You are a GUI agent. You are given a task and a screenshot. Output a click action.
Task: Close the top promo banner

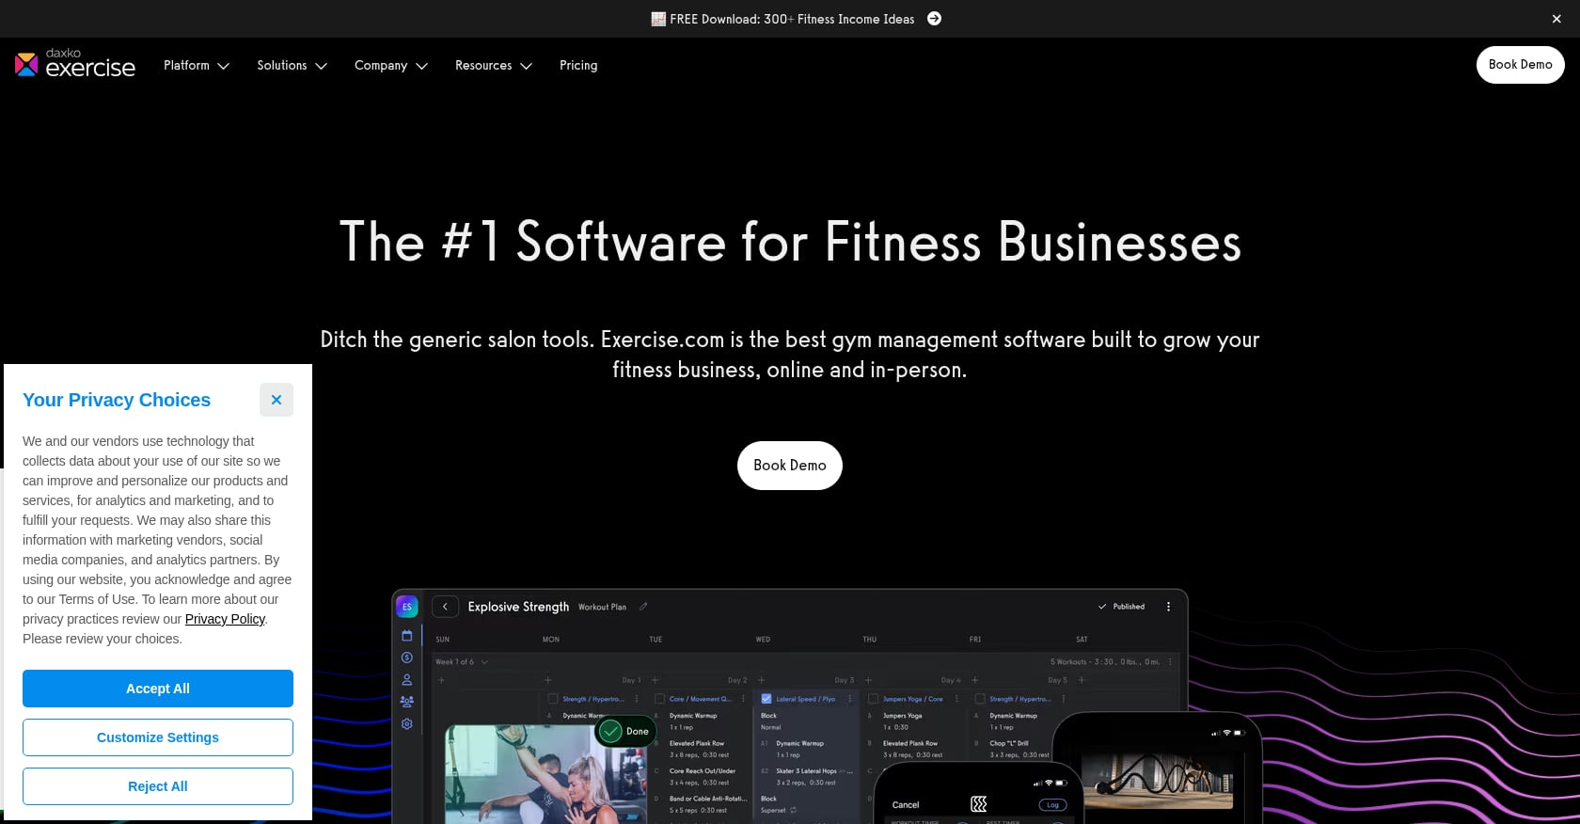(1556, 19)
